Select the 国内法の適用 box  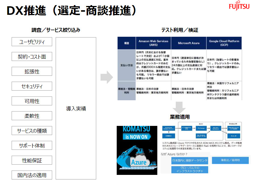(x=32, y=175)
